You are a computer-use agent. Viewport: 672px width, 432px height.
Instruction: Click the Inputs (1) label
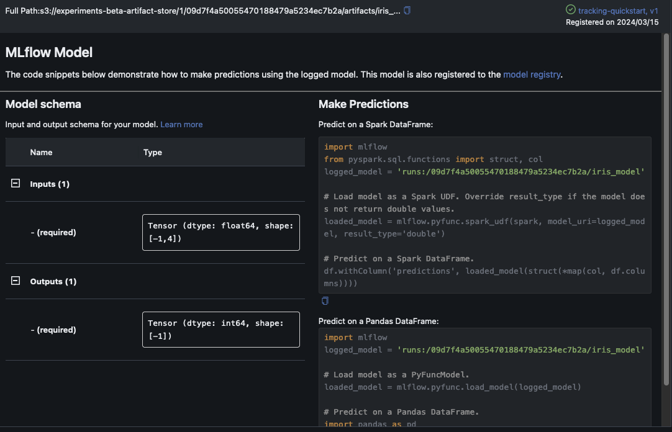(x=50, y=184)
